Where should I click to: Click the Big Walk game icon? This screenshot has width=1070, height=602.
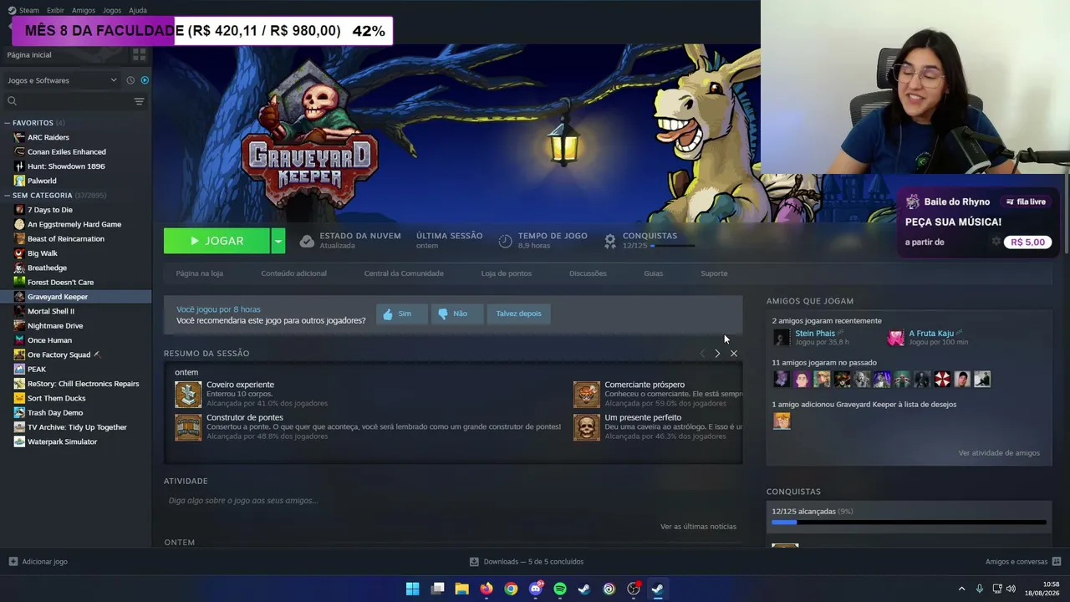coord(19,253)
